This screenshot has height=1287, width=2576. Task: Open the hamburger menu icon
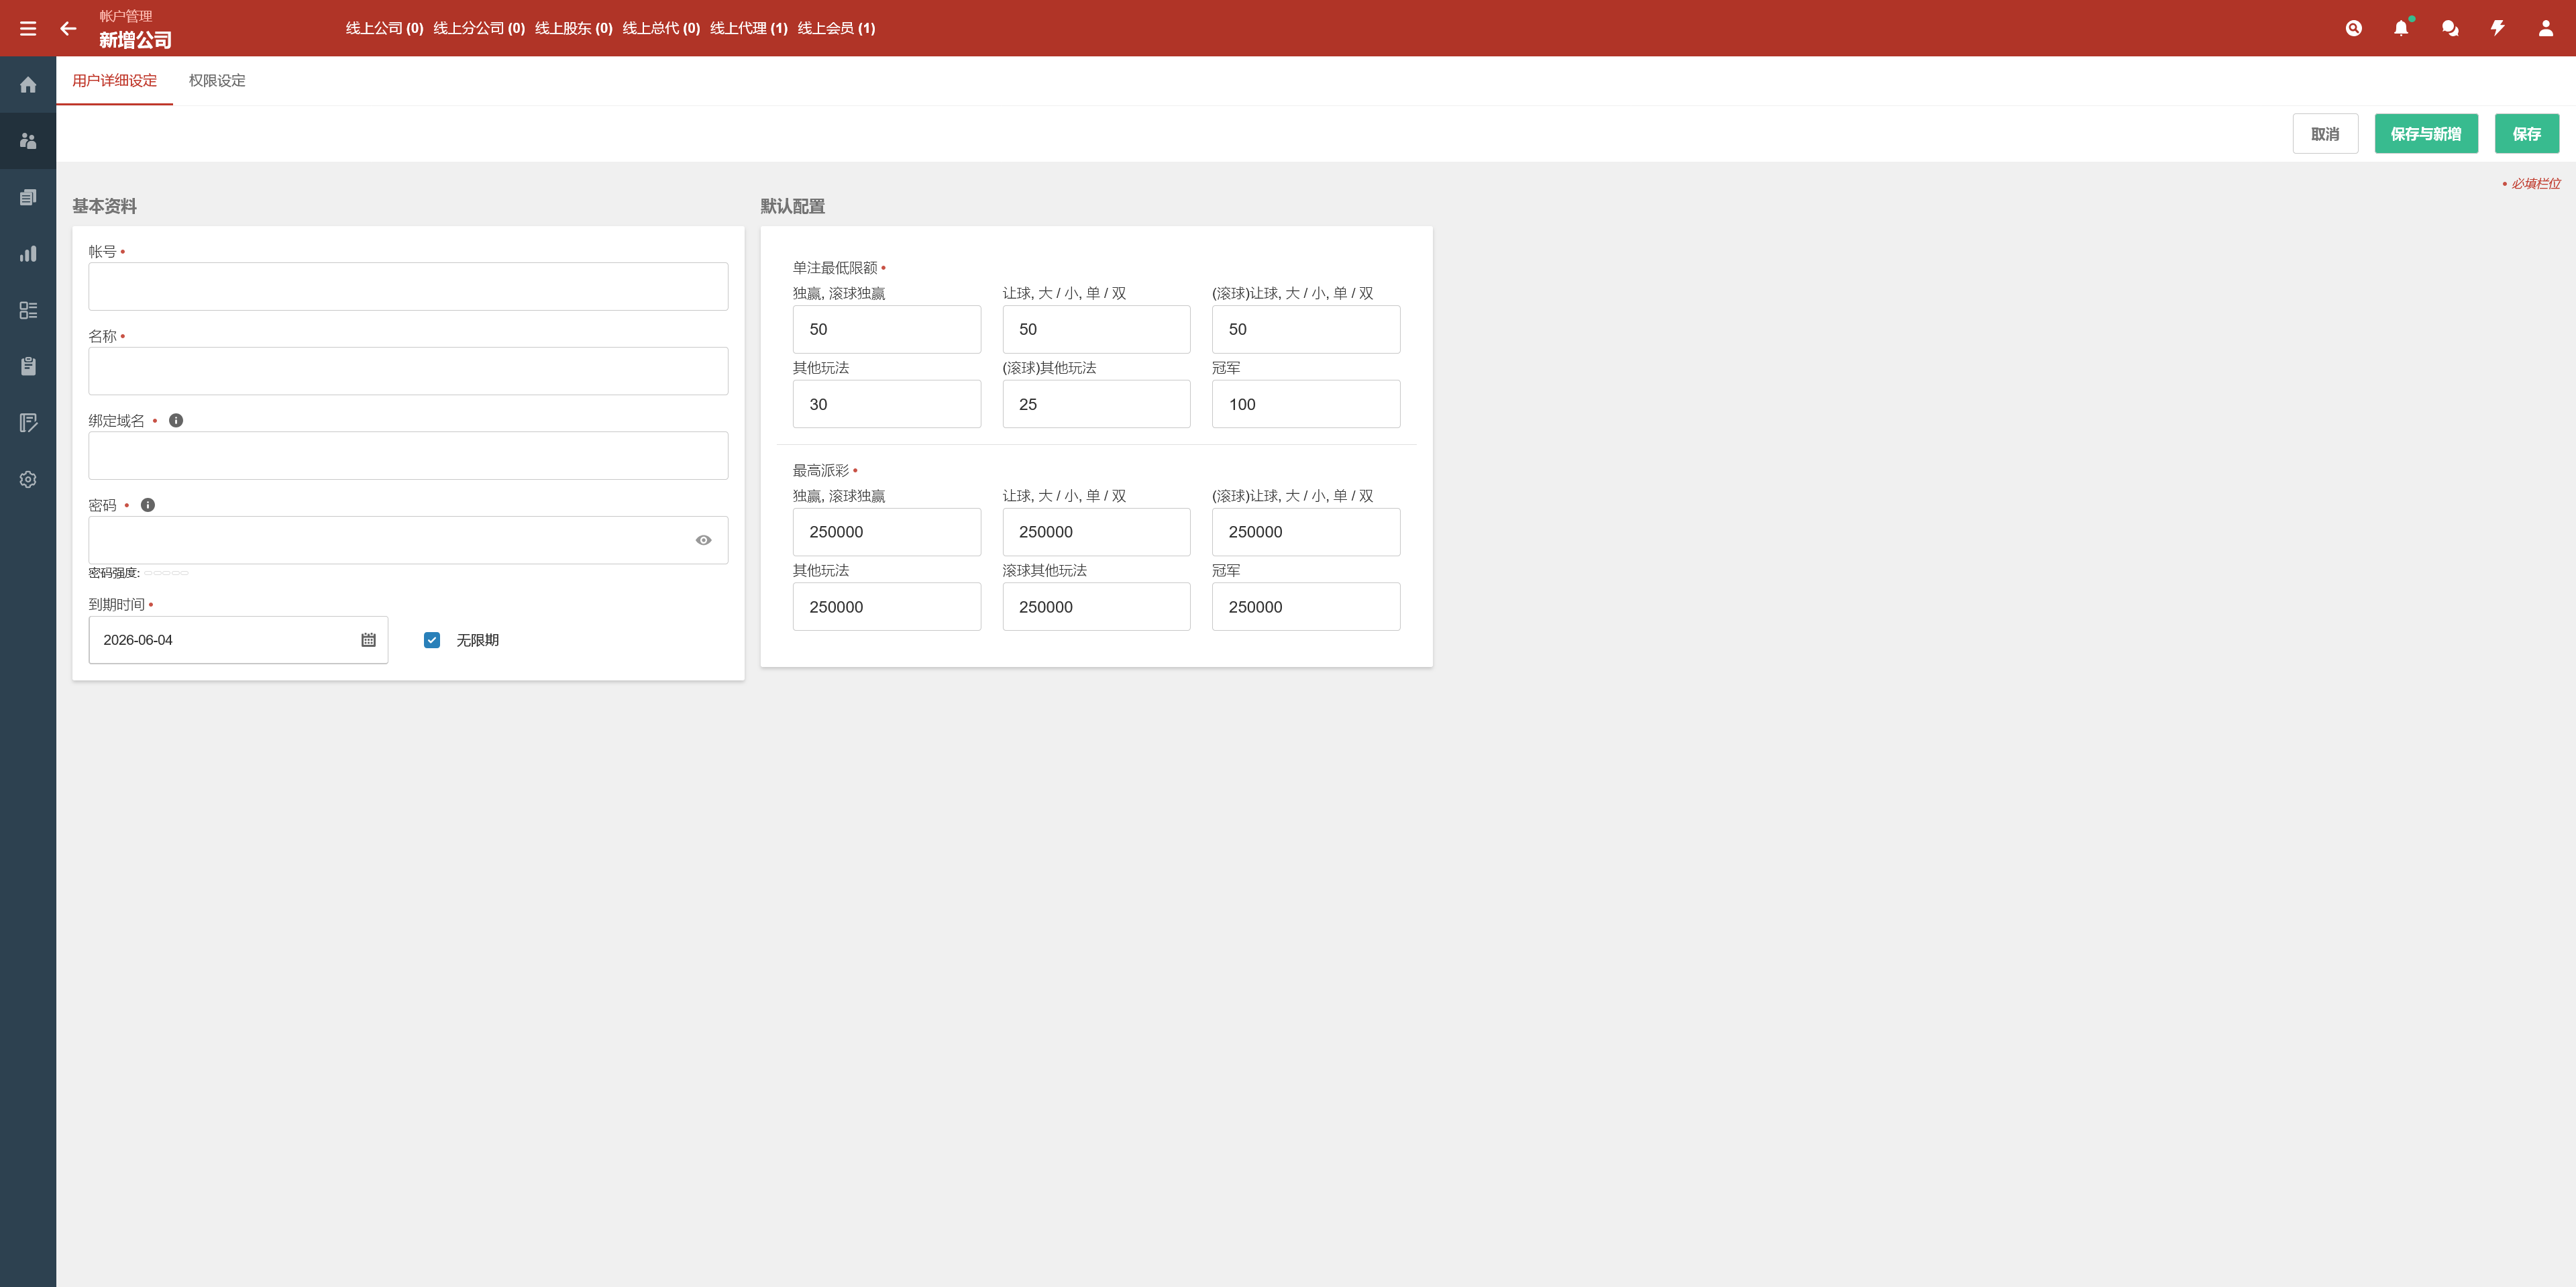(x=28, y=28)
